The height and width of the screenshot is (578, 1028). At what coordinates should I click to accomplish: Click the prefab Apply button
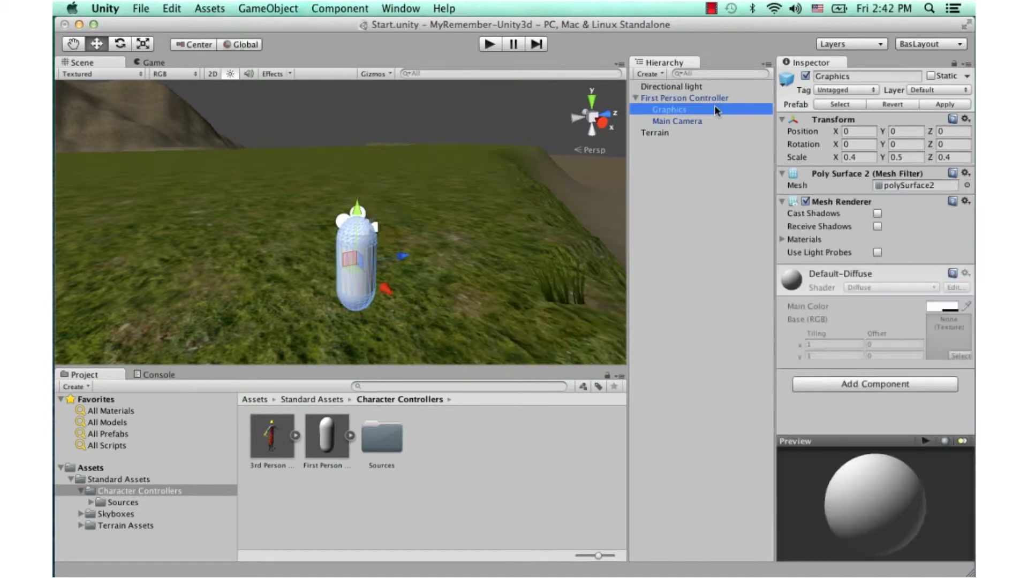[944, 104]
